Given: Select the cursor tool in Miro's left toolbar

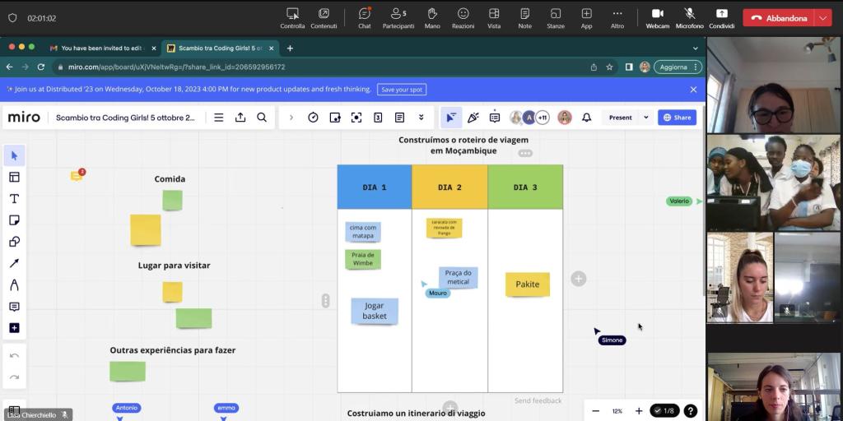Looking at the screenshot, I should (15, 155).
